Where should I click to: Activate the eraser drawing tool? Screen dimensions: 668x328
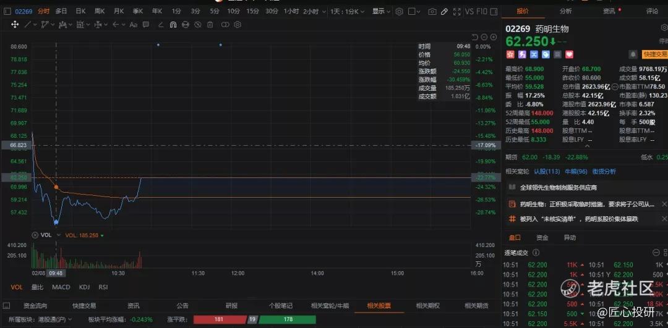point(161,25)
